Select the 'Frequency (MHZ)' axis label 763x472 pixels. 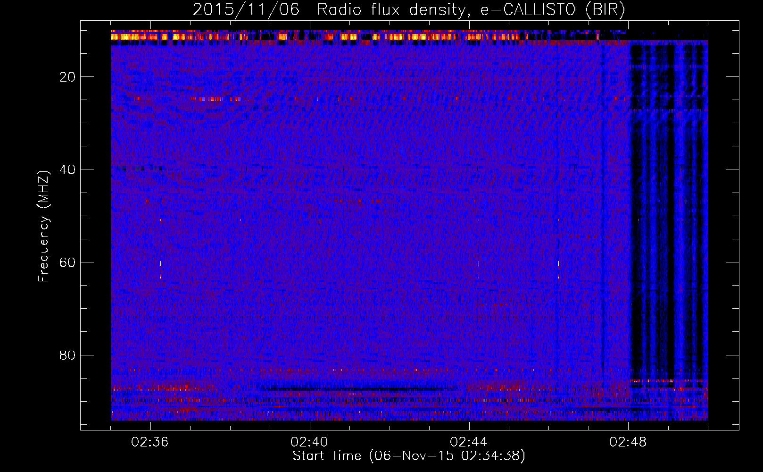coord(43,227)
